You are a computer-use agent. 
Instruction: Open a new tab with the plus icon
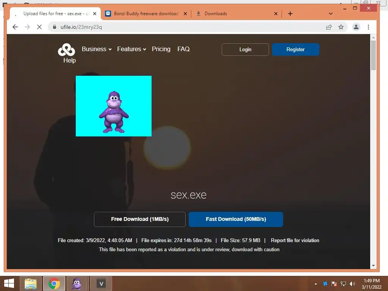click(290, 14)
